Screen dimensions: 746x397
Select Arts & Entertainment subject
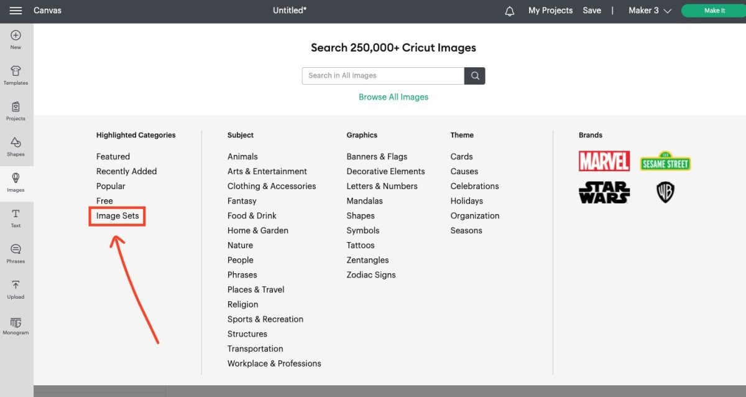coord(267,172)
